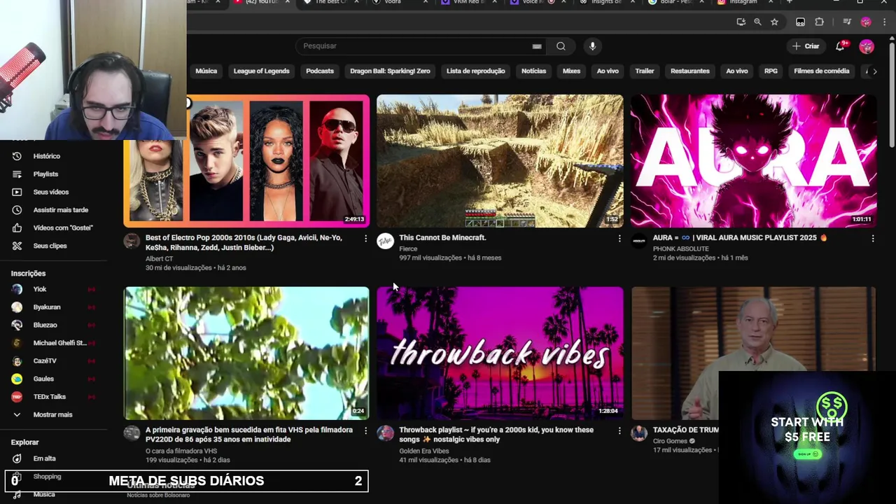Open Seus clipes in the sidebar
896x504 pixels.
click(50, 246)
